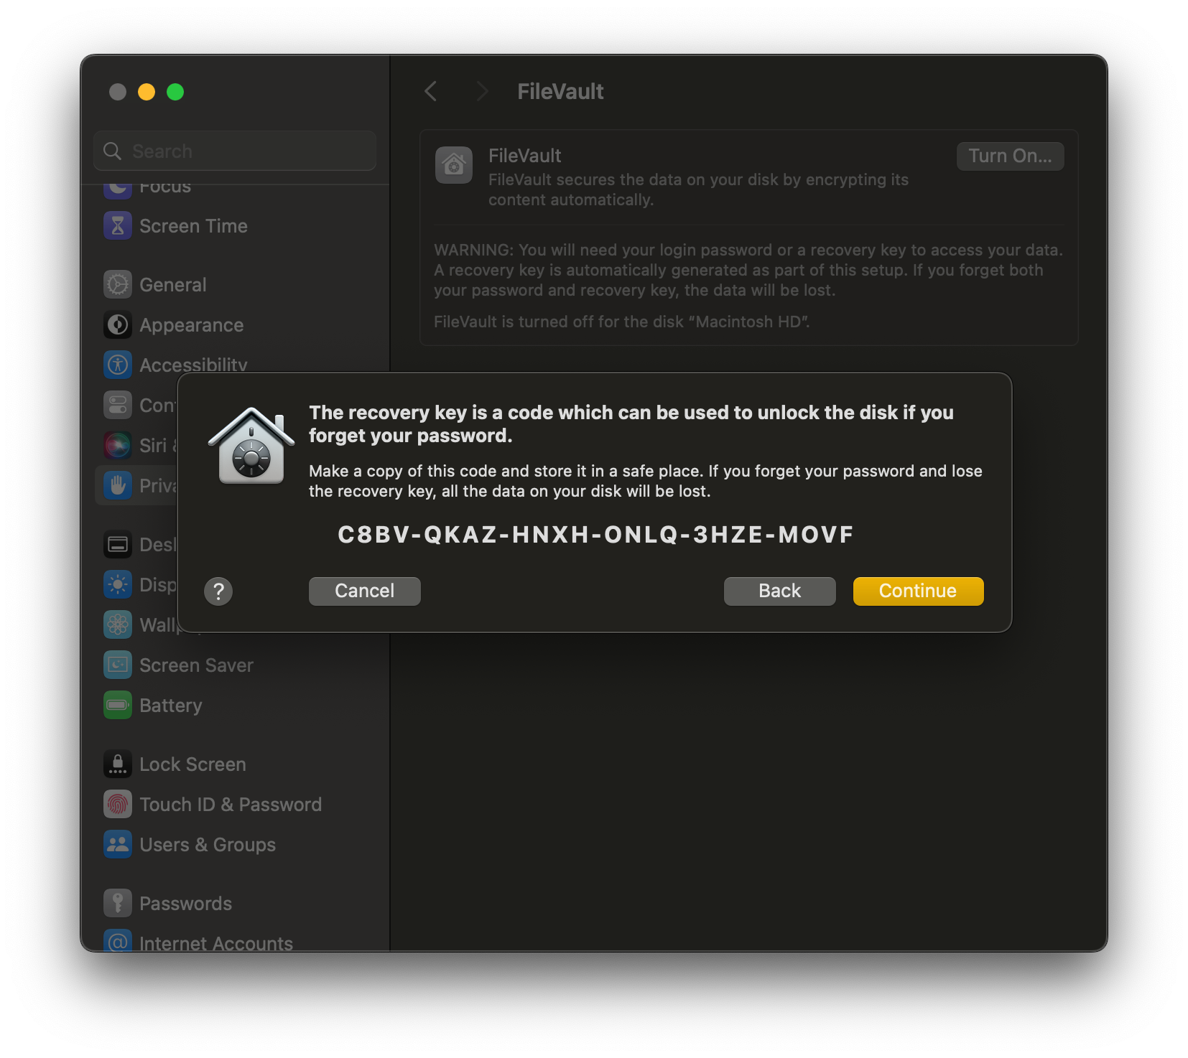Image resolution: width=1188 pixels, height=1058 pixels.
Task: Click the Appearance half-circle icon
Action: pyautogui.click(x=118, y=325)
